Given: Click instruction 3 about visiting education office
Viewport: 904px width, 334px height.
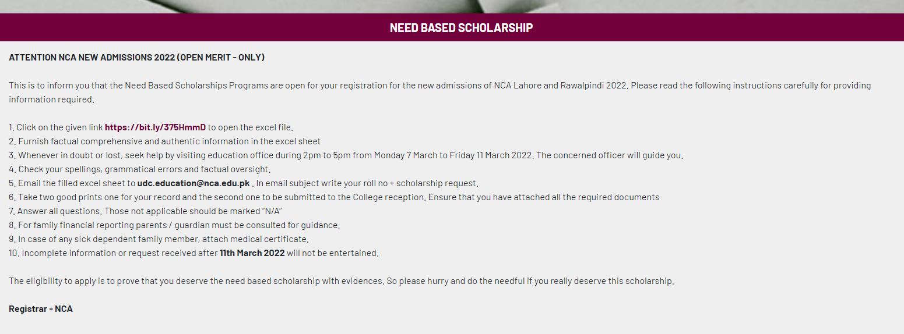Looking at the screenshot, I should tap(346, 155).
